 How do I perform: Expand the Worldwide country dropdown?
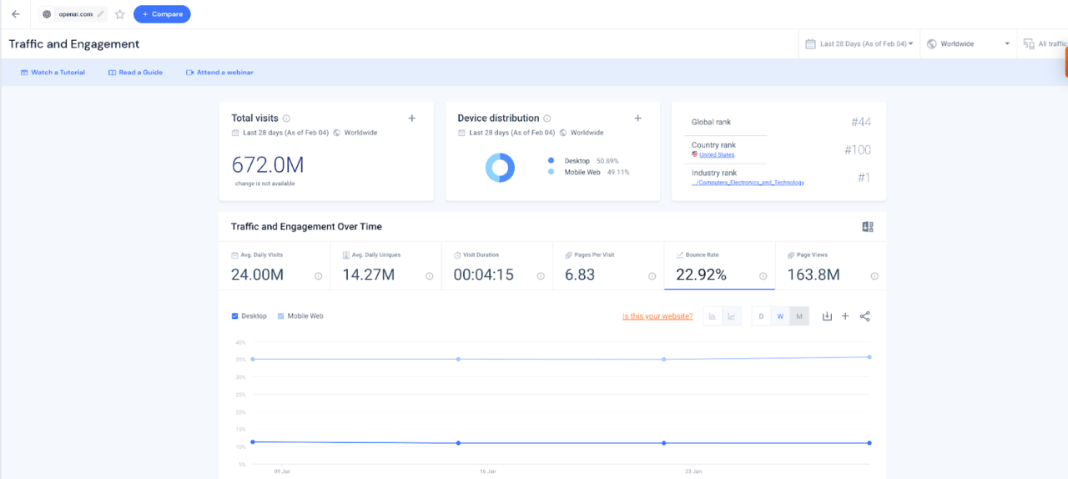coord(967,43)
